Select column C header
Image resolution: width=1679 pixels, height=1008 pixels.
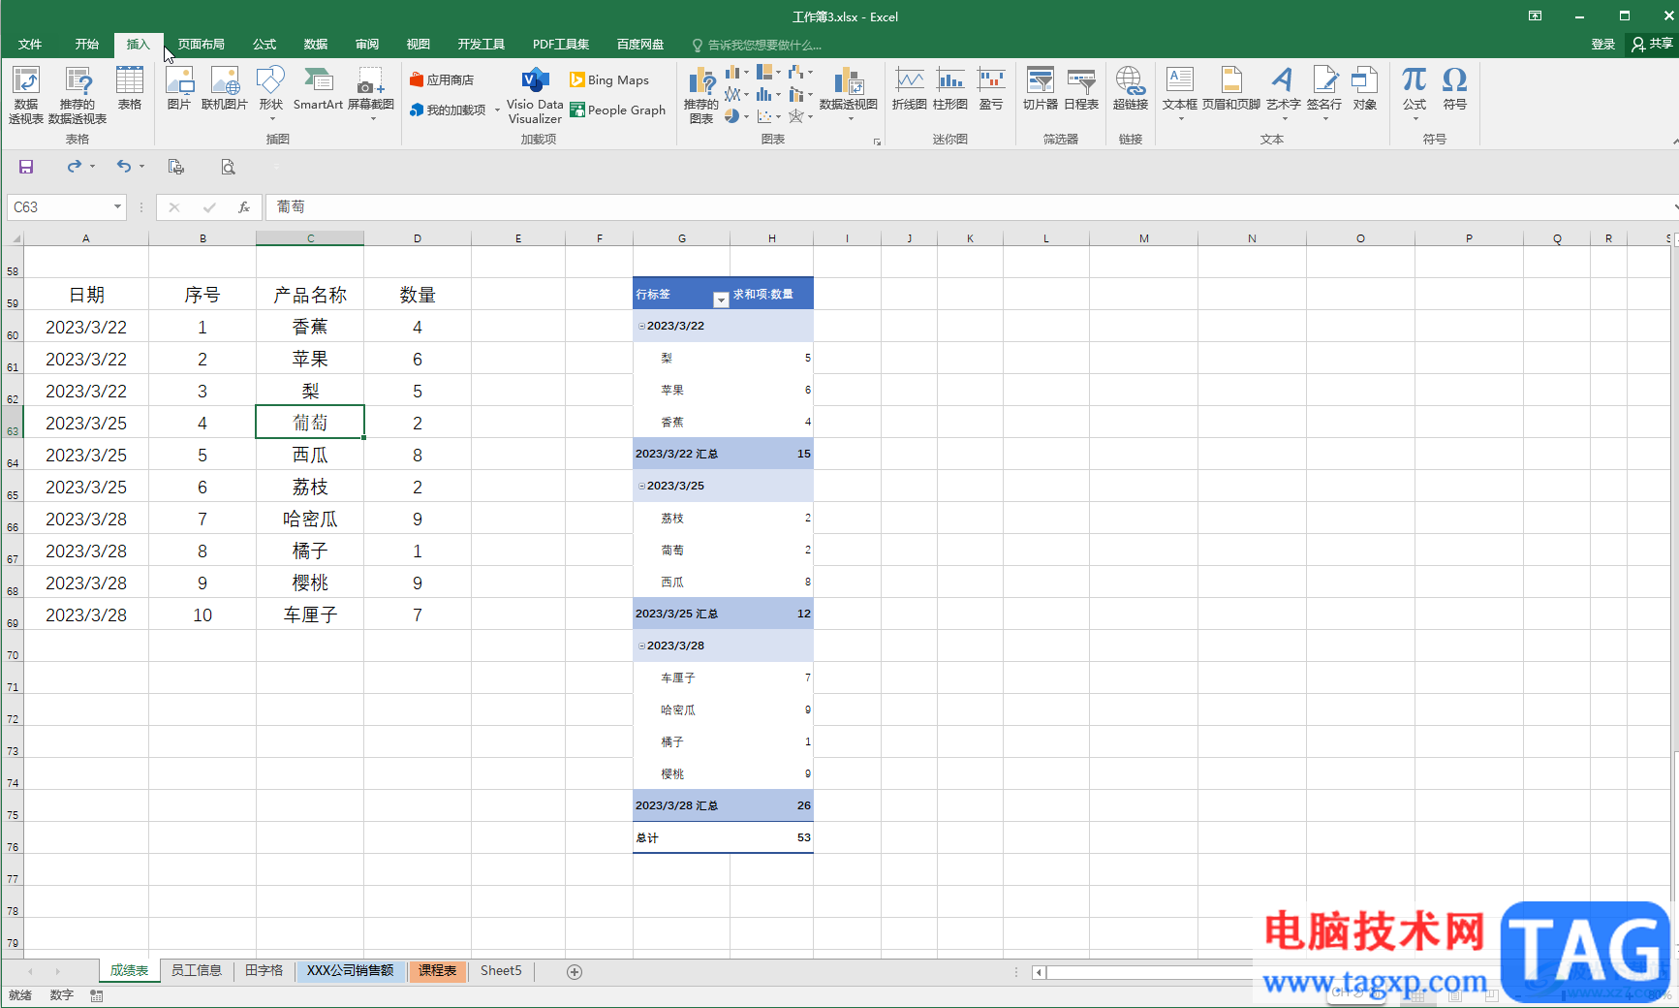point(310,238)
